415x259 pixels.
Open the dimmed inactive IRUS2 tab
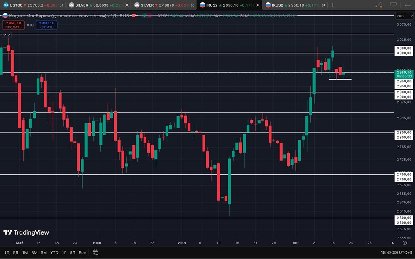(x=295, y=5)
